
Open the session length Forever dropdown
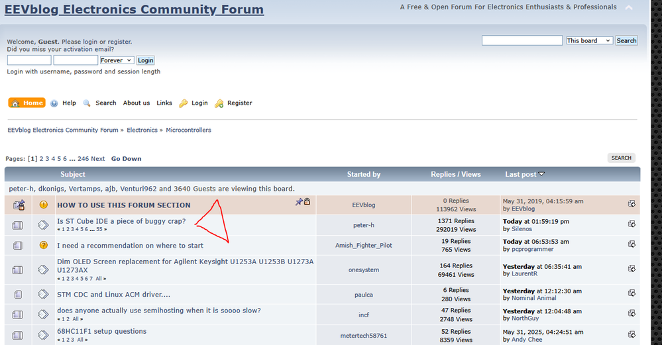117,60
